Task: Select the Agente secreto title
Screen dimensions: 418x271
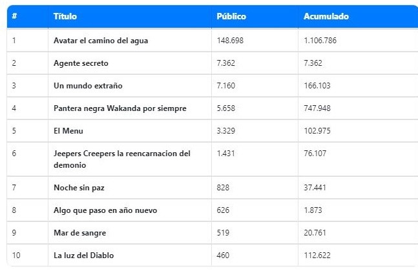Action: [x=81, y=63]
